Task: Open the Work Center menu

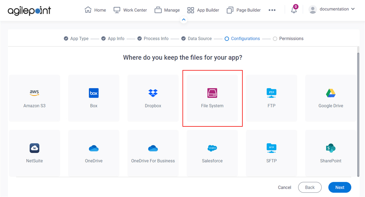Action: pos(135,10)
